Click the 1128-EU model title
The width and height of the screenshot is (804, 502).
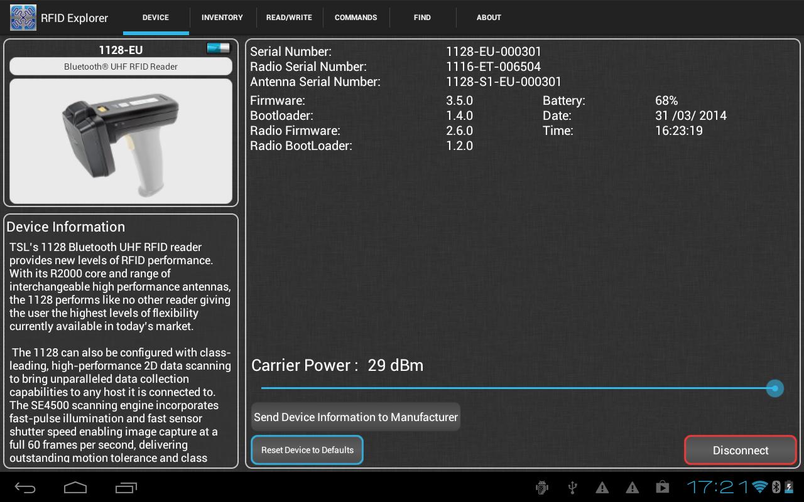pyautogui.click(x=121, y=50)
